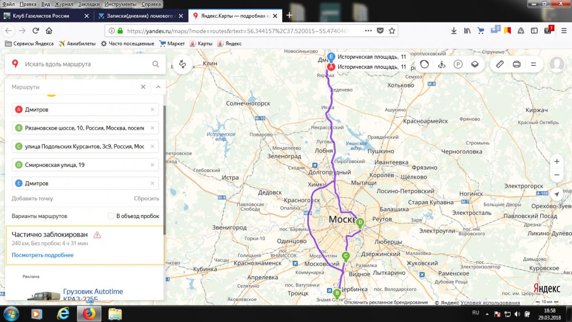Image resolution: width=572 pixels, height=322 pixels.
Task: Remove the first Дмитров waypoint A
Action: point(153,110)
